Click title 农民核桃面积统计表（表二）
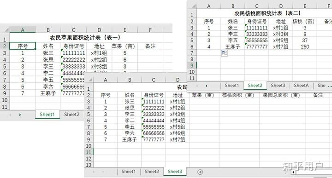Image resolution: width=332 pixels, height=178 pixels. click(x=267, y=13)
